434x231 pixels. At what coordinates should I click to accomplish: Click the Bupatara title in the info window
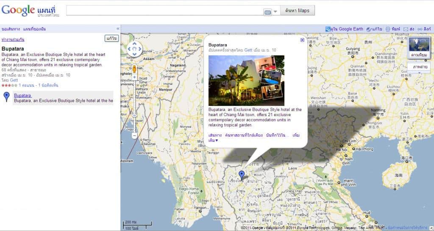click(217, 45)
